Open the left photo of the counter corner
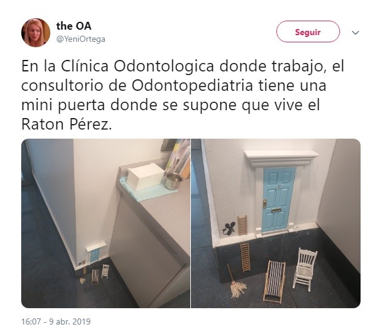Viewport: 383px width, 333px height. pyautogui.click(x=105, y=223)
